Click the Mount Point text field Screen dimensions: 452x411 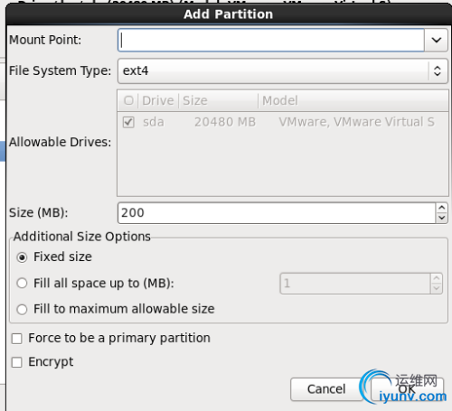point(271,40)
